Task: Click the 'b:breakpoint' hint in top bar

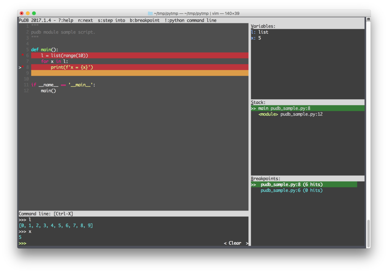Action: pos(145,20)
